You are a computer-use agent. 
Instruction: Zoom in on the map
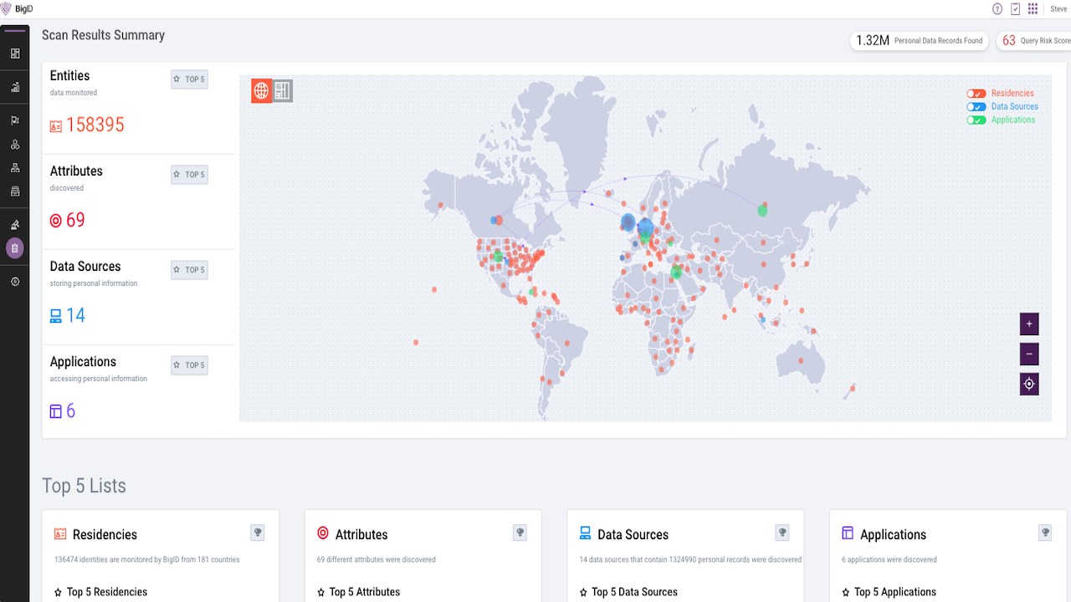tap(1029, 324)
